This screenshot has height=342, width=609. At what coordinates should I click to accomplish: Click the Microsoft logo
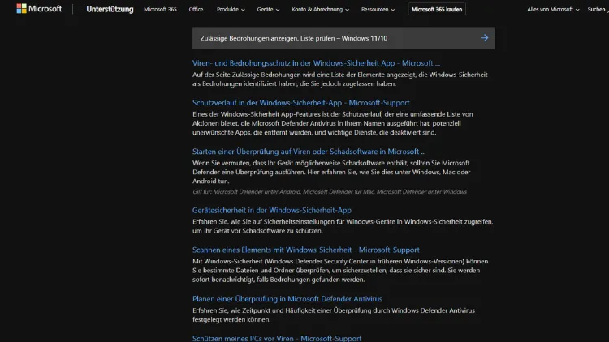click(x=39, y=9)
